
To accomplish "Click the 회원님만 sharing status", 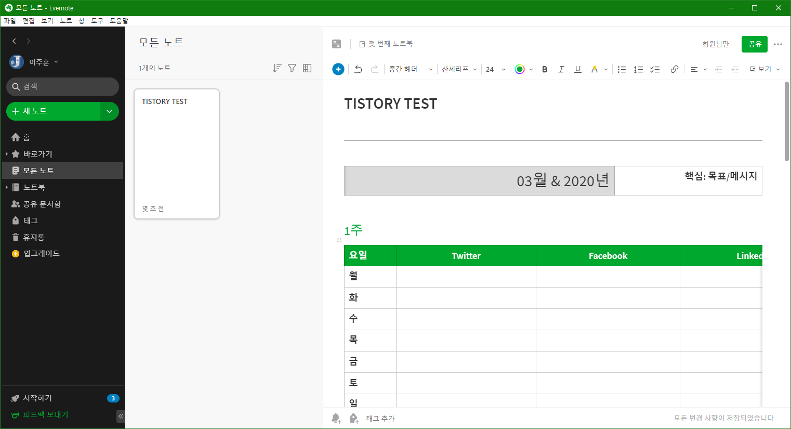I will coord(716,44).
